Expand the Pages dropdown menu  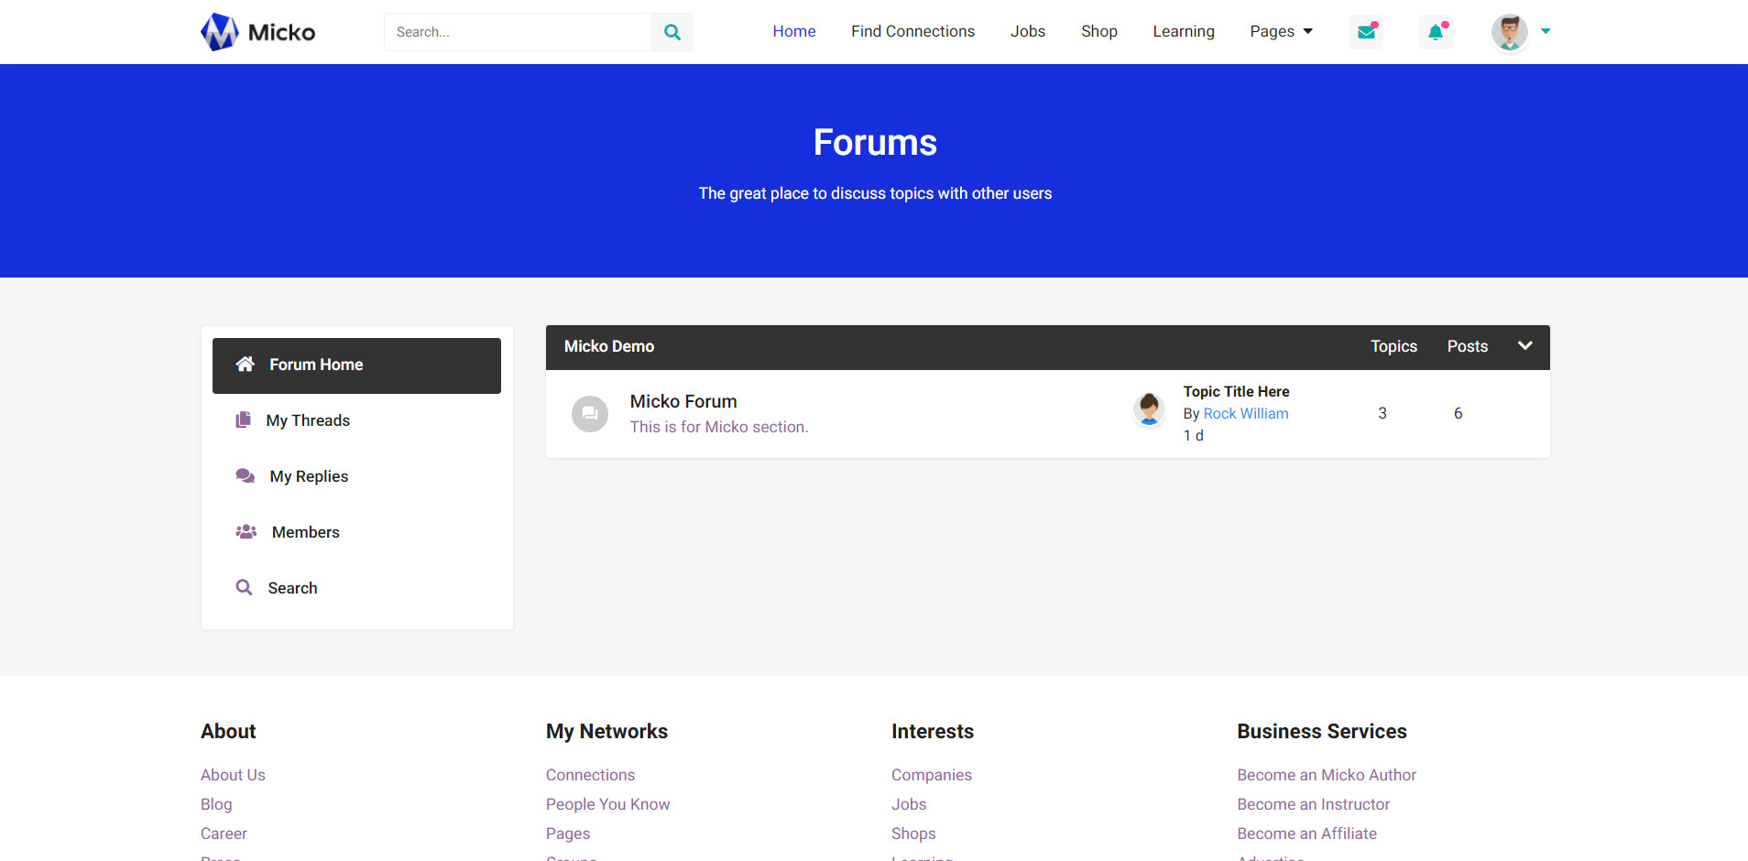click(1281, 31)
